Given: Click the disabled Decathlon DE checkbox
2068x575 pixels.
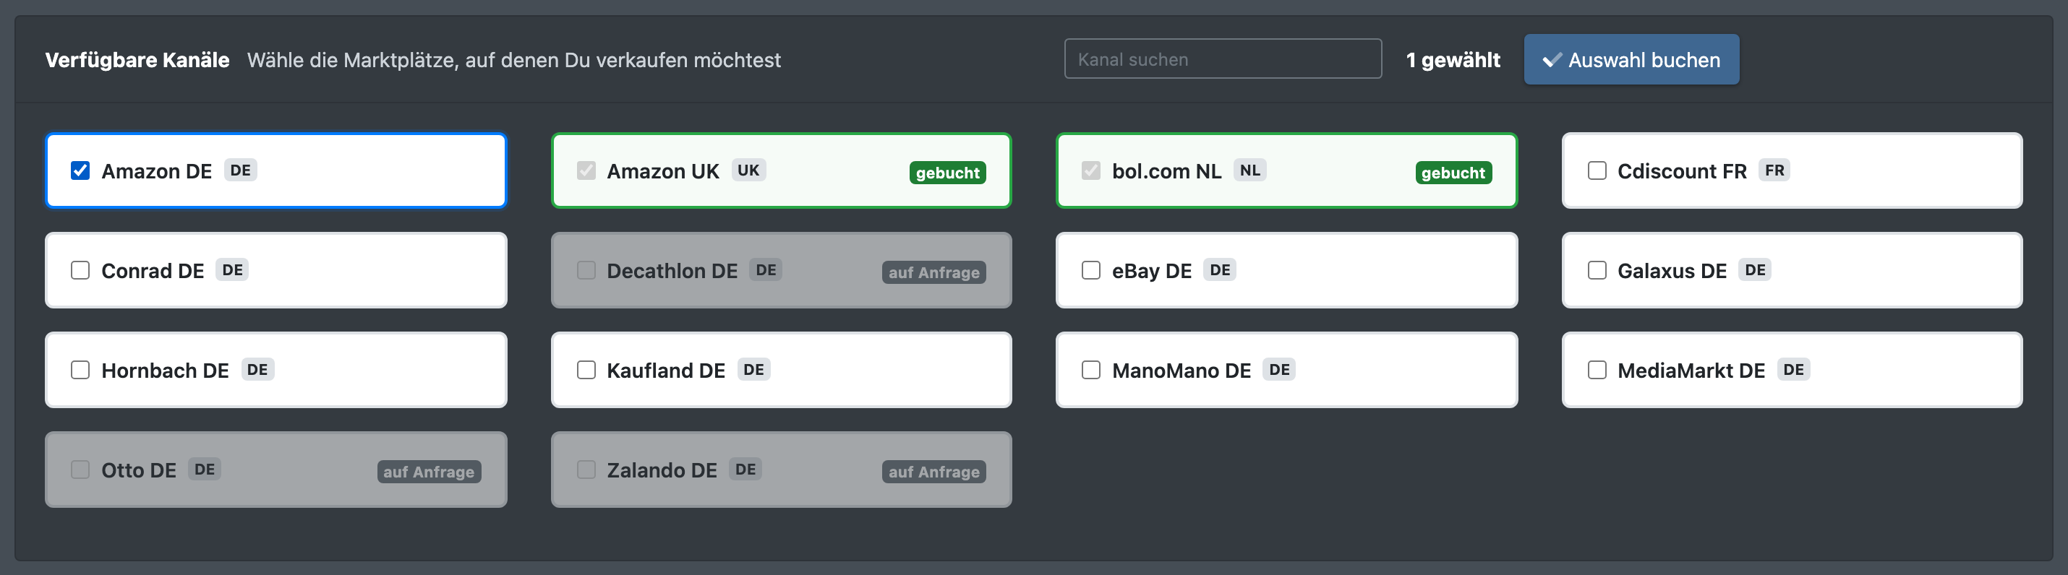Looking at the screenshot, I should pyautogui.click(x=586, y=270).
